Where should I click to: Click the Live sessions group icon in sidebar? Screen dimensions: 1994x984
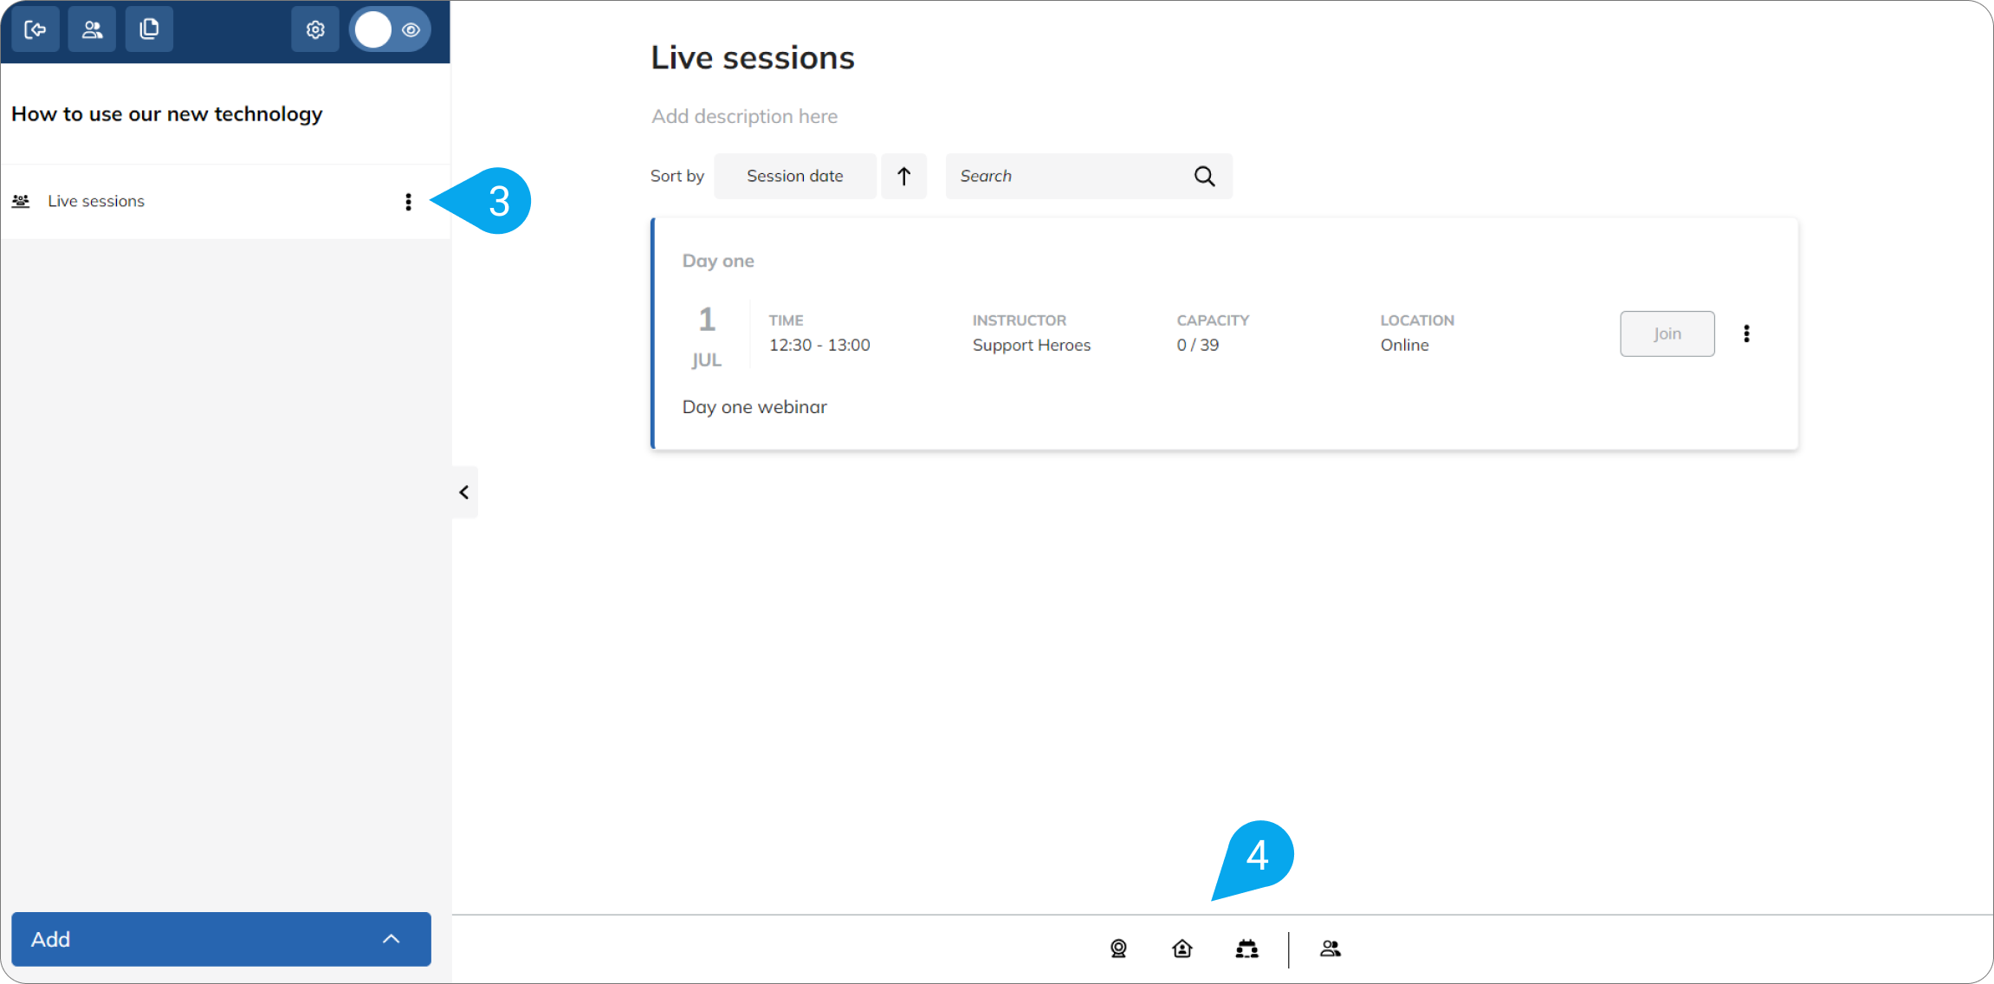tap(22, 200)
